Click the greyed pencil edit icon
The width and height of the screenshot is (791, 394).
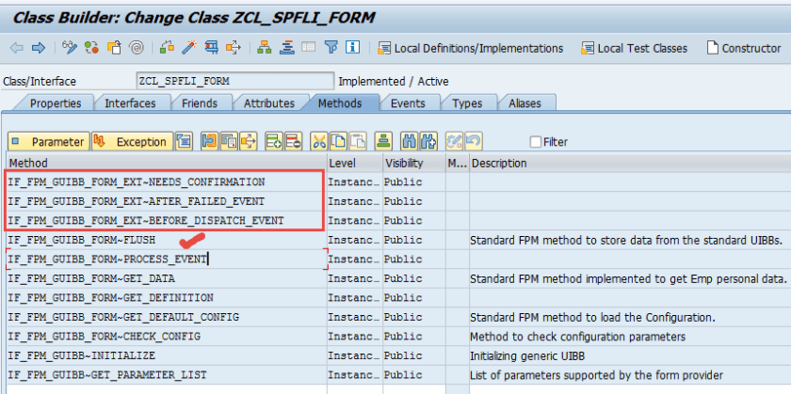[454, 142]
